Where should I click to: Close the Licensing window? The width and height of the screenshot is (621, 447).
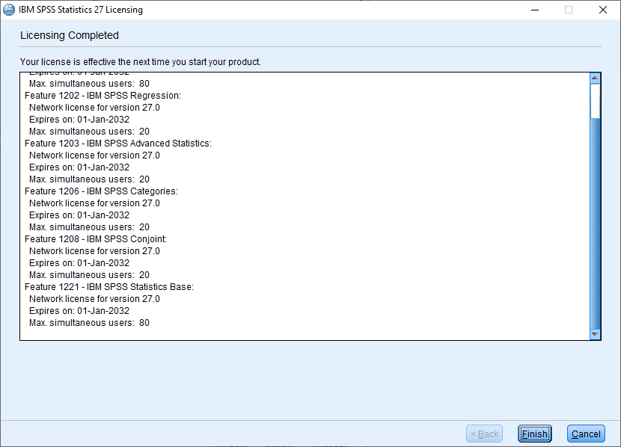(603, 10)
